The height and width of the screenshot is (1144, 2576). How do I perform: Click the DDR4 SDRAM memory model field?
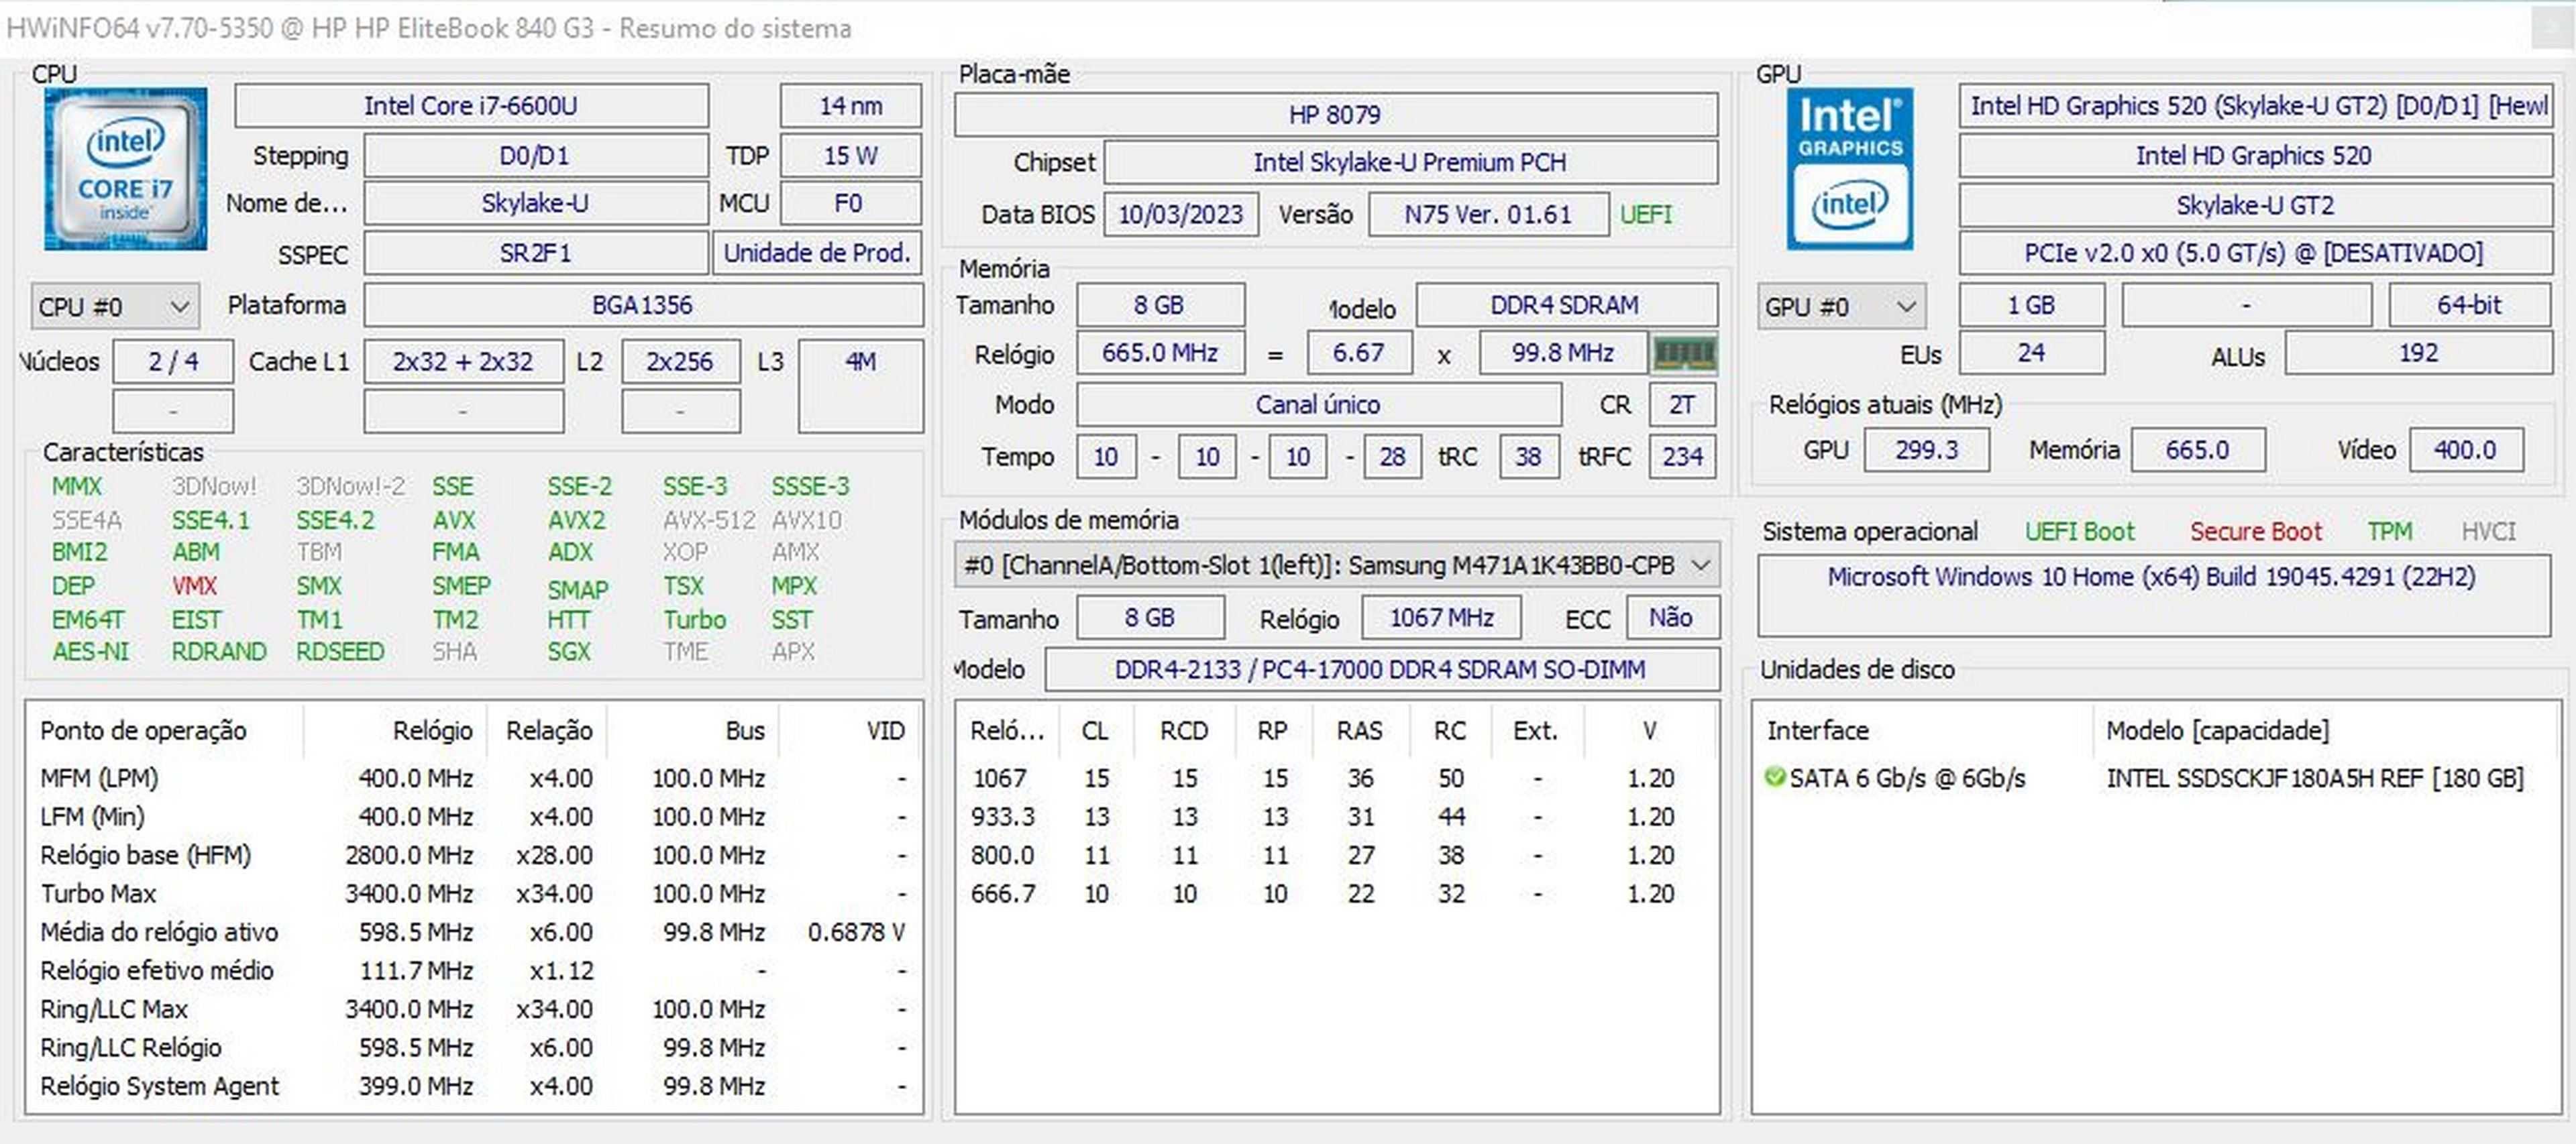pyautogui.click(x=1566, y=305)
